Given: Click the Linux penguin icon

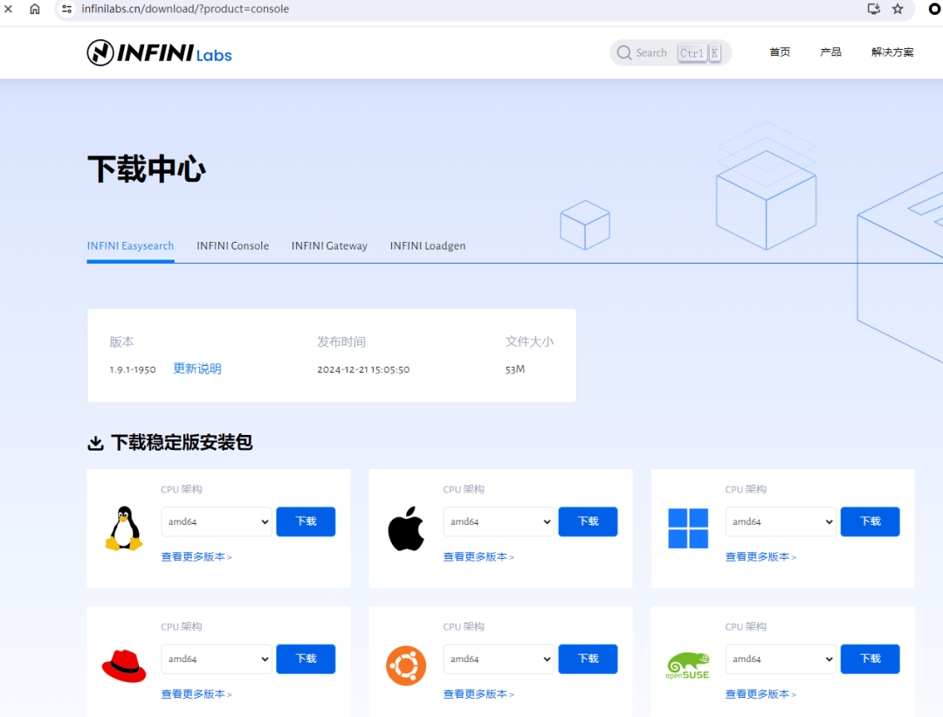Looking at the screenshot, I should click(124, 528).
